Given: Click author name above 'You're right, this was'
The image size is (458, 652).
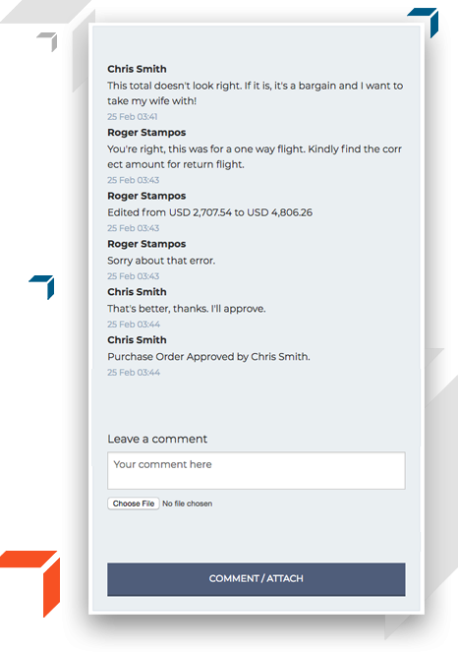Looking at the screenshot, I should pos(146,133).
